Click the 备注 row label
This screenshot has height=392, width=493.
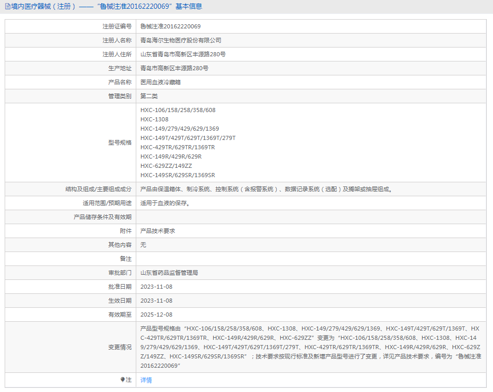pyautogui.click(x=126, y=258)
